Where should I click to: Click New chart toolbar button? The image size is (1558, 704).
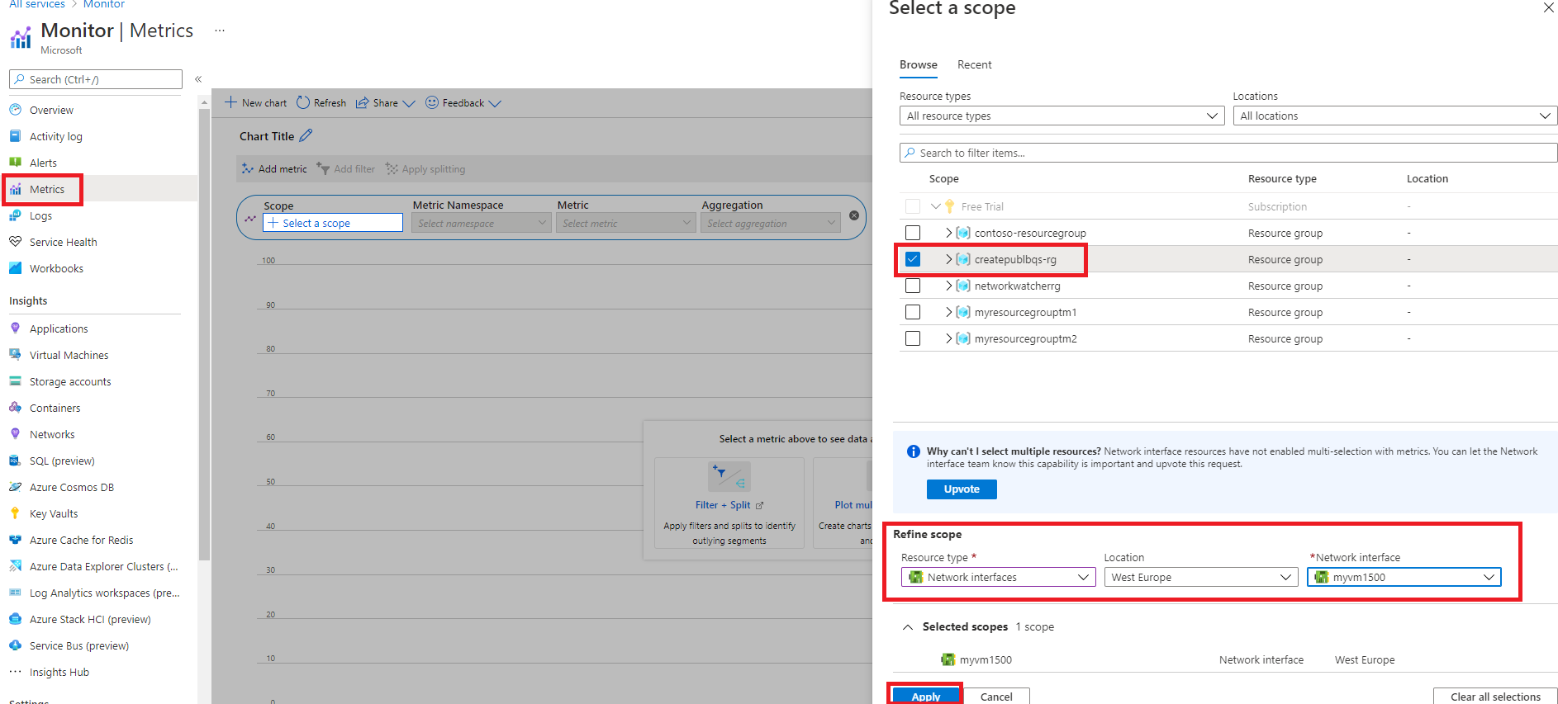point(256,103)
